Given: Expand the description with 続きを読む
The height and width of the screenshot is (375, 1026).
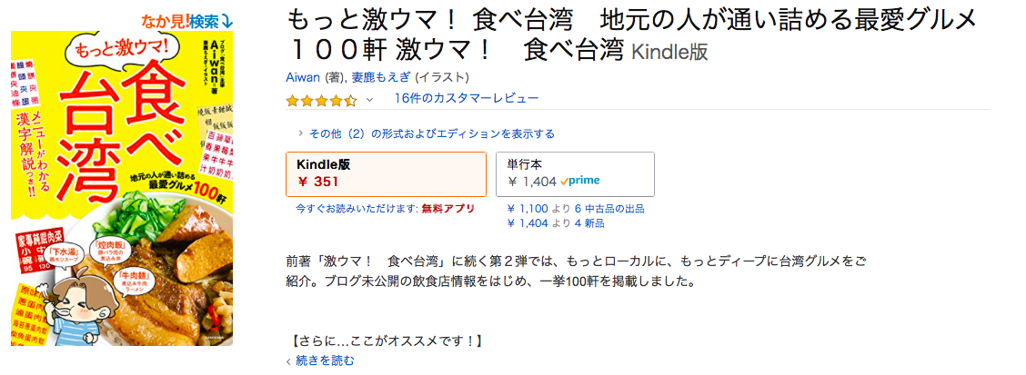Looking at the screenshot, I should point(325,360).
